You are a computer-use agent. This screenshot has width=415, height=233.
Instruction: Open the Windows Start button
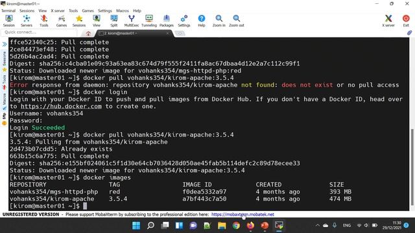pos(136,226)
